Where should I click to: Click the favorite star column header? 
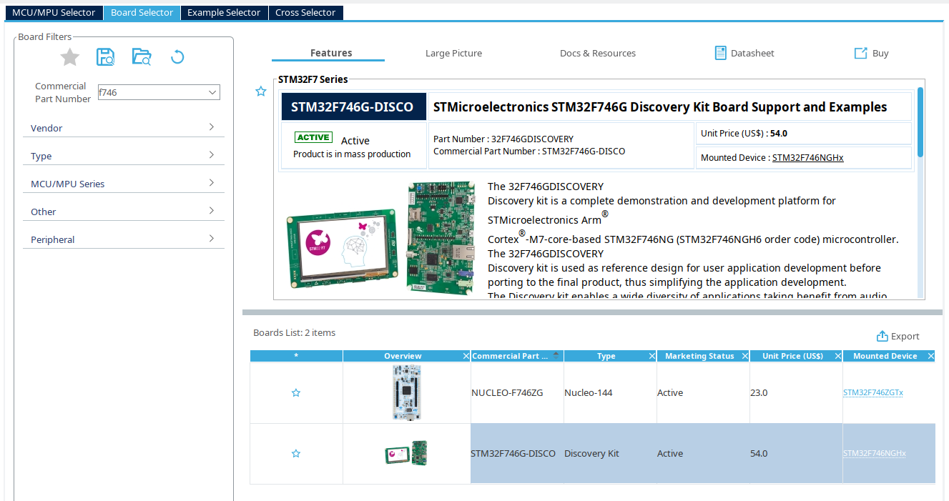[x=296, y=356]
